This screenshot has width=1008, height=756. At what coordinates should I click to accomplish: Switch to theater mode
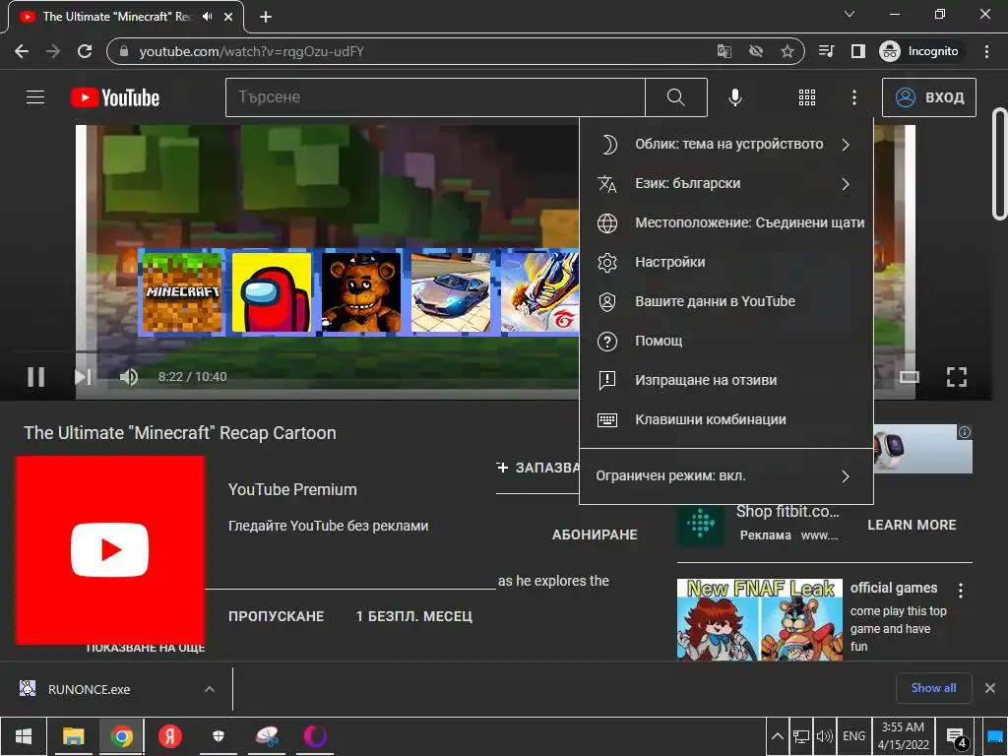tap(909, 377)
